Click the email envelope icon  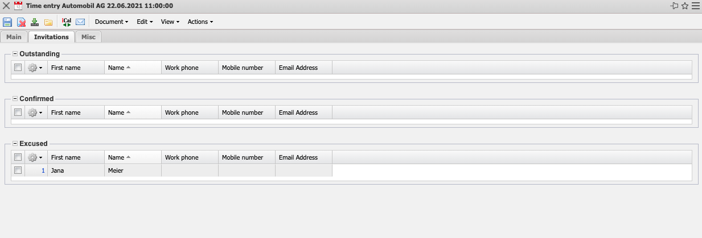pyautogui.click(x=80, y=22)
